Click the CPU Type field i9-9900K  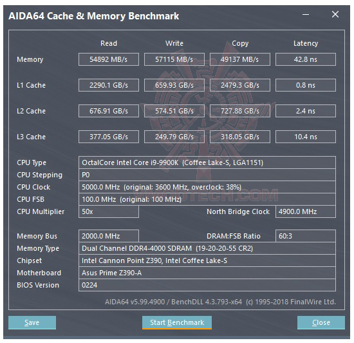(207, 162)
